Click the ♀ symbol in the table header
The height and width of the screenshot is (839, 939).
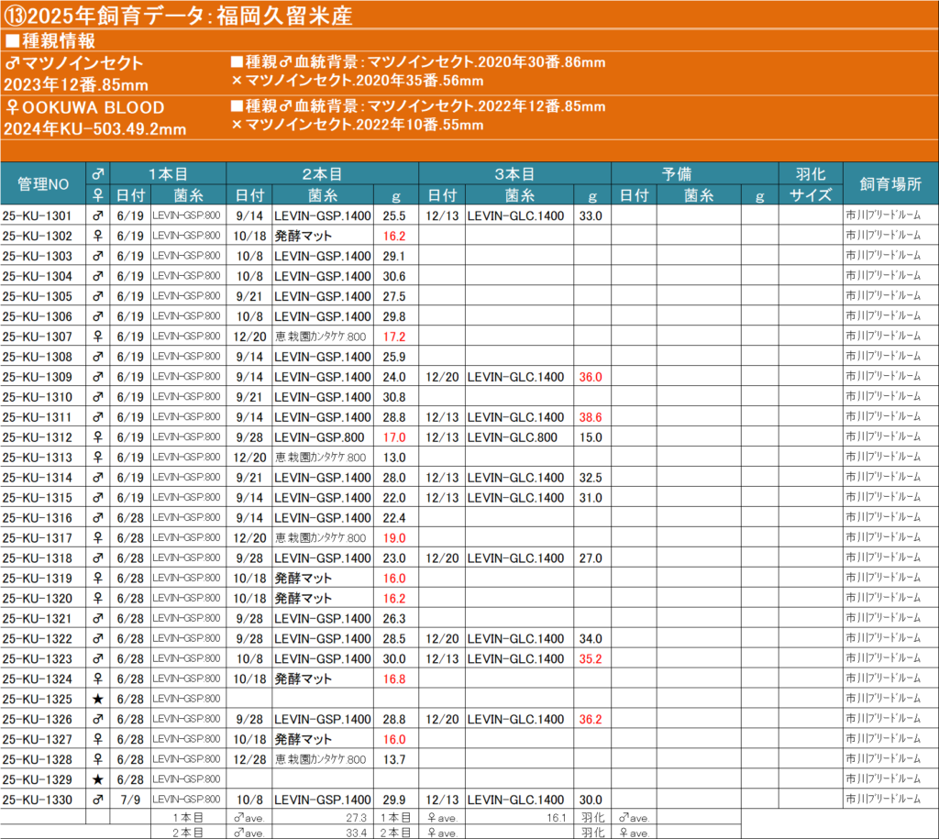point(97,194)
